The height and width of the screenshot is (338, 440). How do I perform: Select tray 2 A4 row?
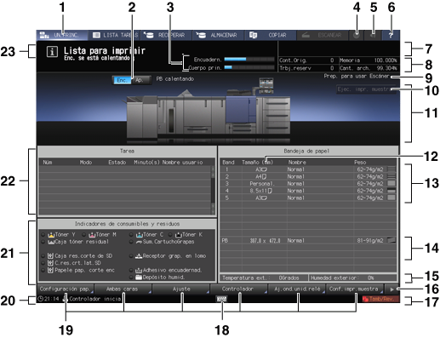tap(308, 176)
